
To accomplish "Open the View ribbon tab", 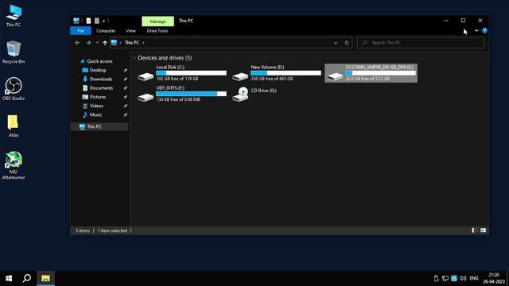I will [x=130, y=31].
